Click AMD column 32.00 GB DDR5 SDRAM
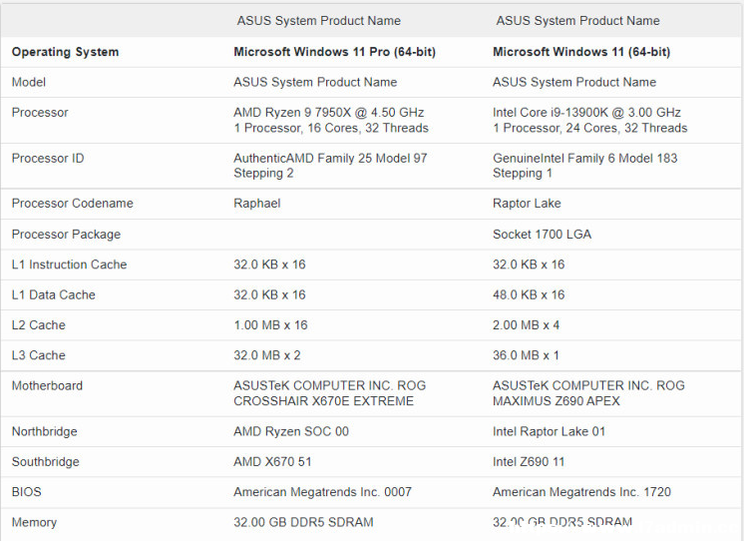 click(x=303, y=522)
